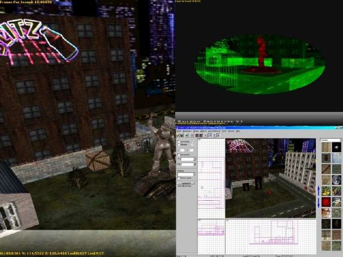
Task: Click the second numeric field in left panel
Action: pyautogui.click(x=191, y=150)
